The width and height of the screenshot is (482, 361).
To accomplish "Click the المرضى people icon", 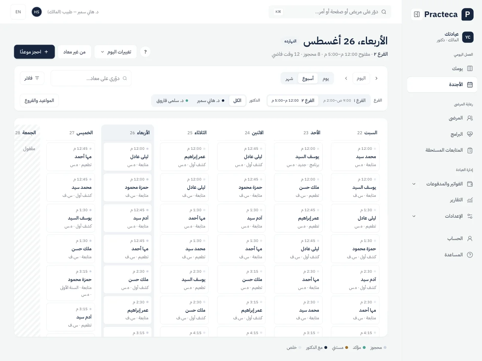I will [x=470, y=118].
